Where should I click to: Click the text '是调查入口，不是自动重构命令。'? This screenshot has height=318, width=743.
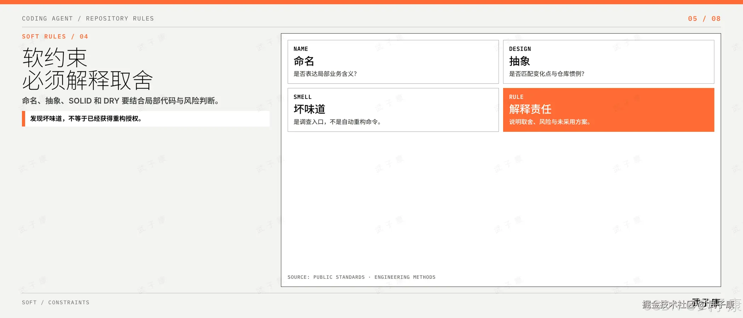[x=337, y=122]
